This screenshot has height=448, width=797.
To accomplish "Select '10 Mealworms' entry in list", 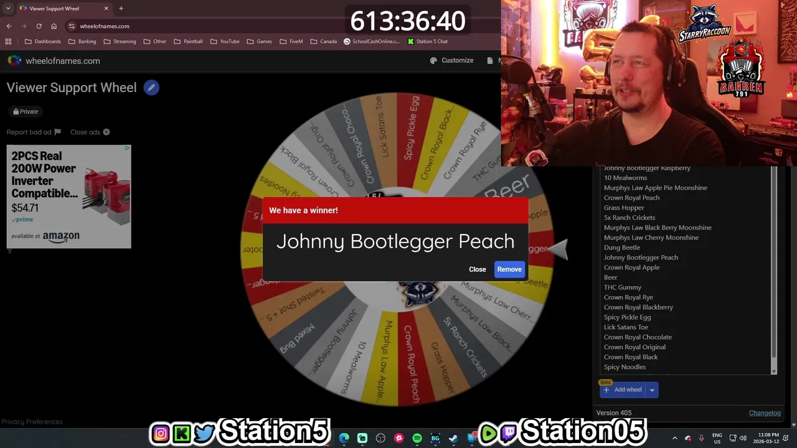I will 625,178.
